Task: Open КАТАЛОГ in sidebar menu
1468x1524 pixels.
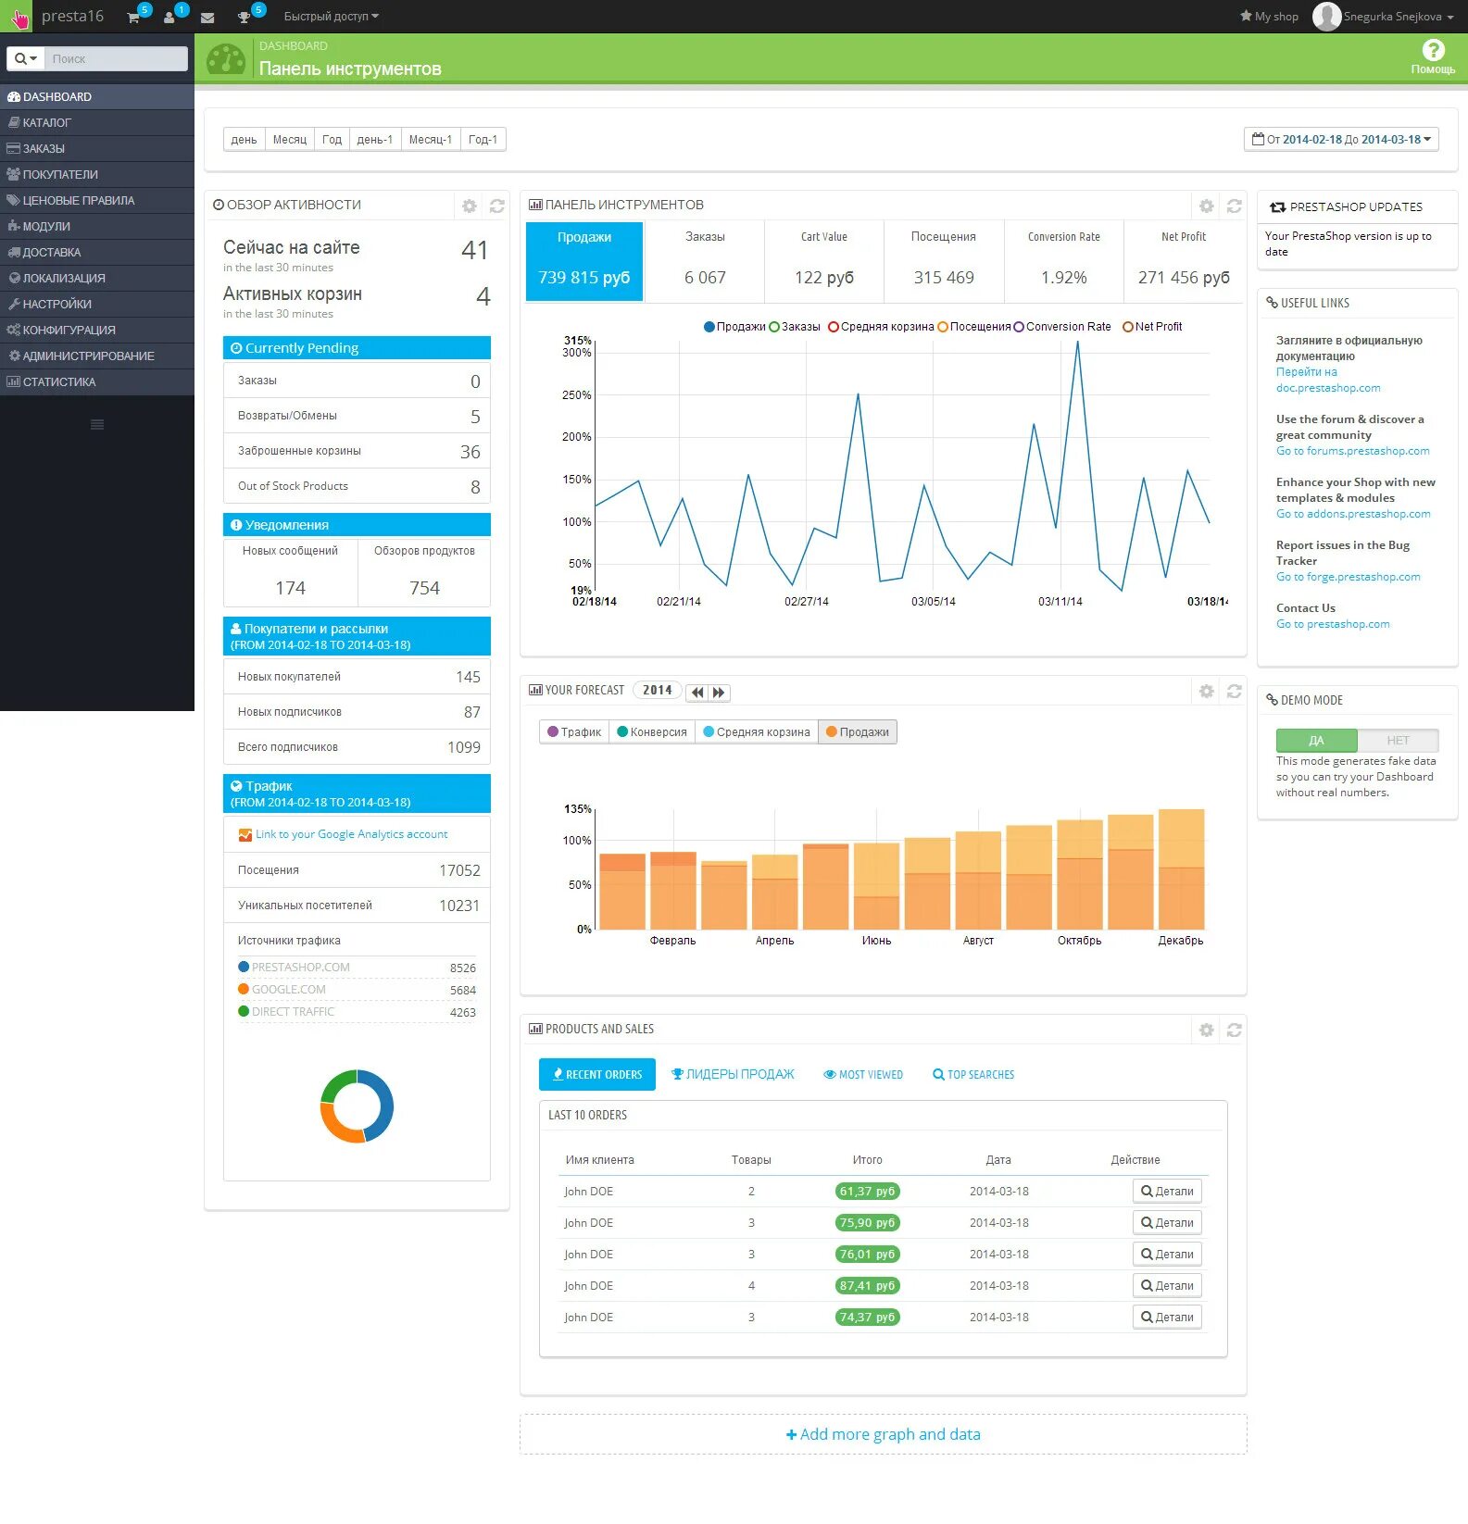Action: pyautogui.click(x=97, y=122)
